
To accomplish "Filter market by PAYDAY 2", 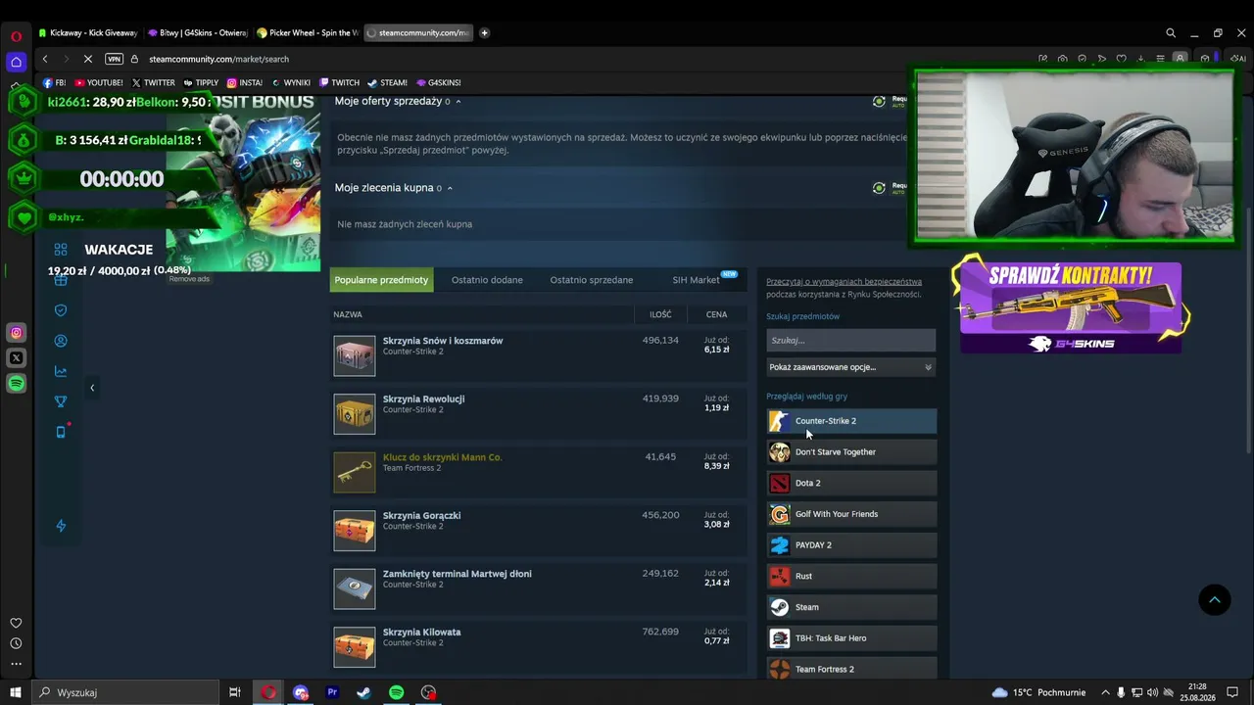I will tap(851, 545).
